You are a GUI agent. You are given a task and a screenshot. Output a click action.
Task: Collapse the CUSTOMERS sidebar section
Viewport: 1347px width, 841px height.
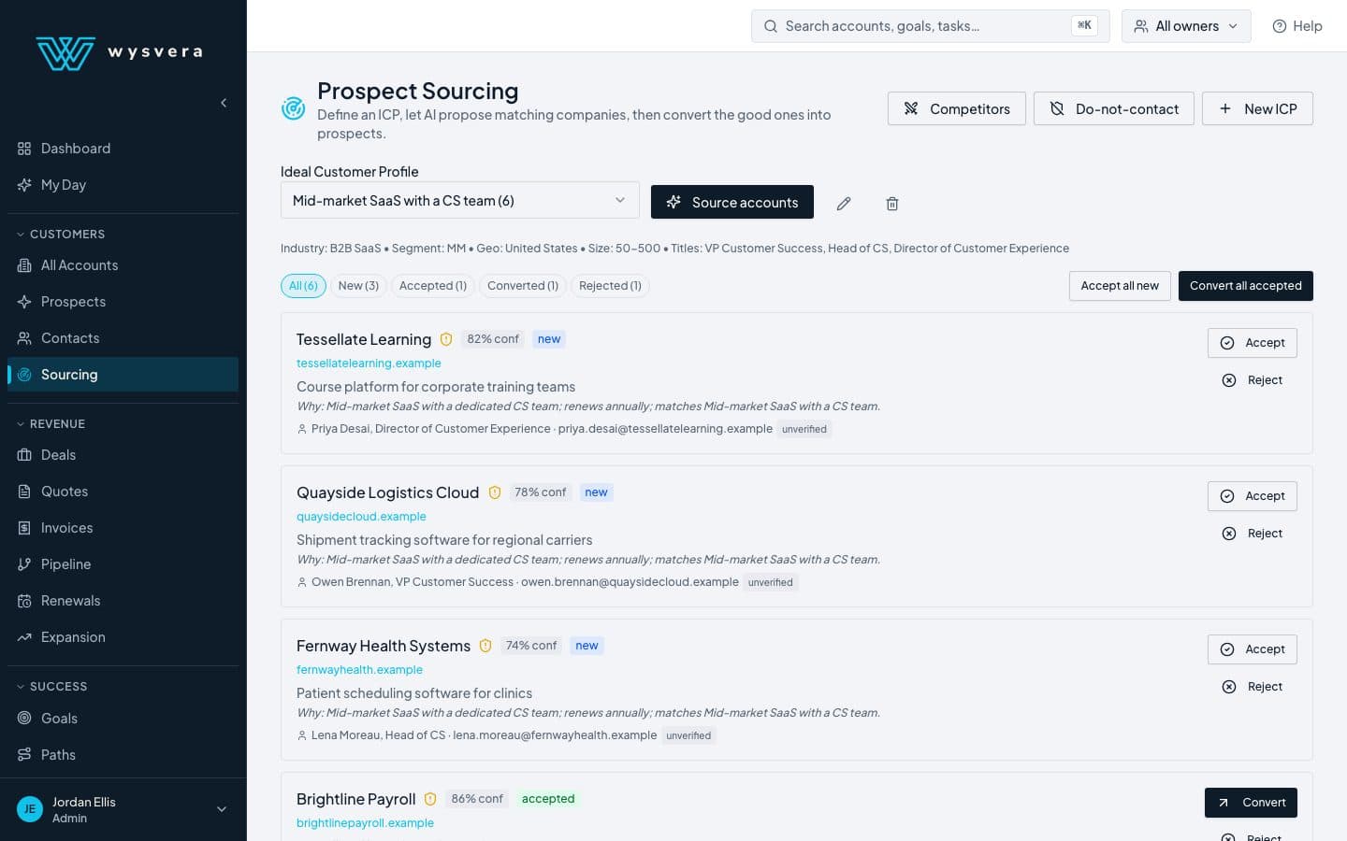[x=61, y=234]
